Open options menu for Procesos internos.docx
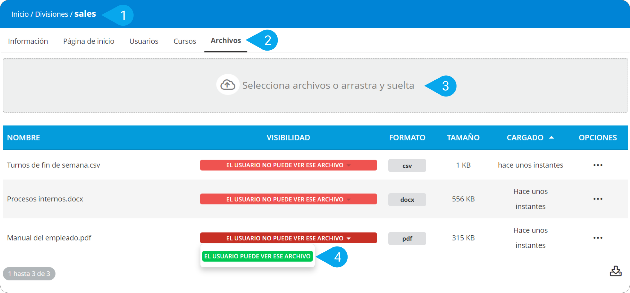 pos(598,199)
